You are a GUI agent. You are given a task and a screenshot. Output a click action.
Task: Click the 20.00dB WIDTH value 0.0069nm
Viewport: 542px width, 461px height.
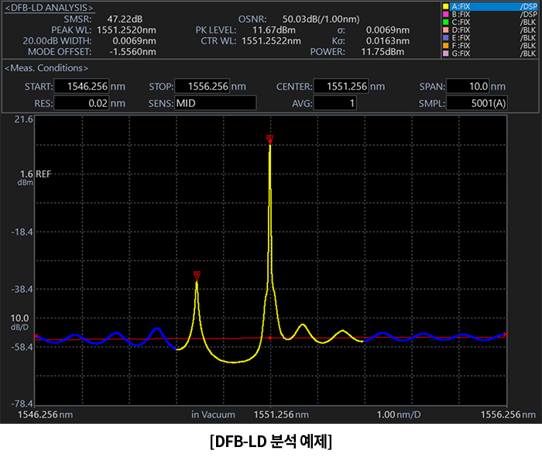[x=134, y=41]
